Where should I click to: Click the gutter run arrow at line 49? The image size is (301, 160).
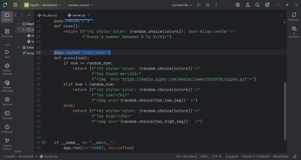[x=44, y=142]
